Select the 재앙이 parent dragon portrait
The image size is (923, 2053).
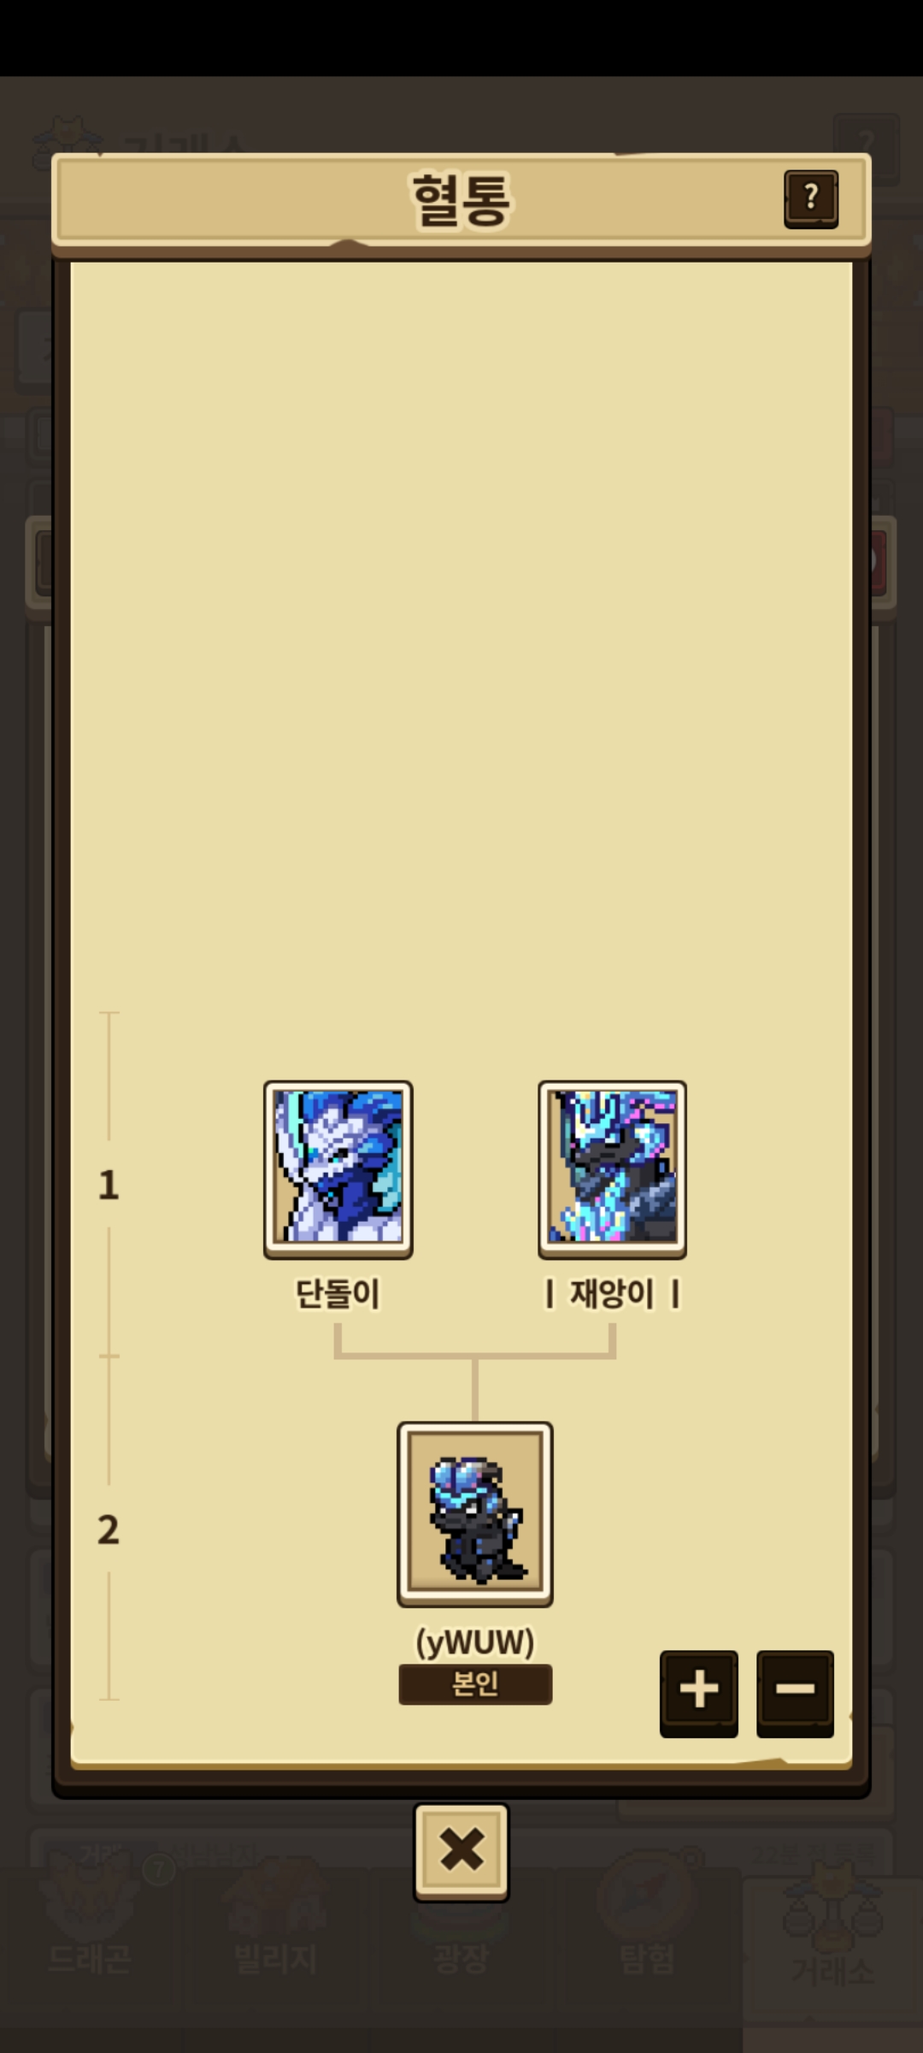612,1168
